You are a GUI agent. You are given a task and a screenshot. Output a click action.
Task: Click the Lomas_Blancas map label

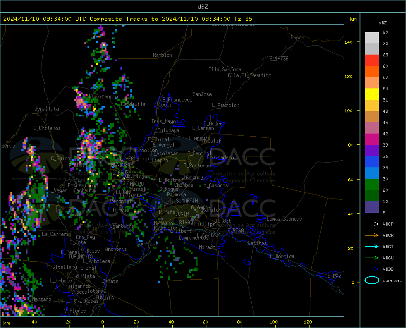pyautogui.click(x=284, y=219)
